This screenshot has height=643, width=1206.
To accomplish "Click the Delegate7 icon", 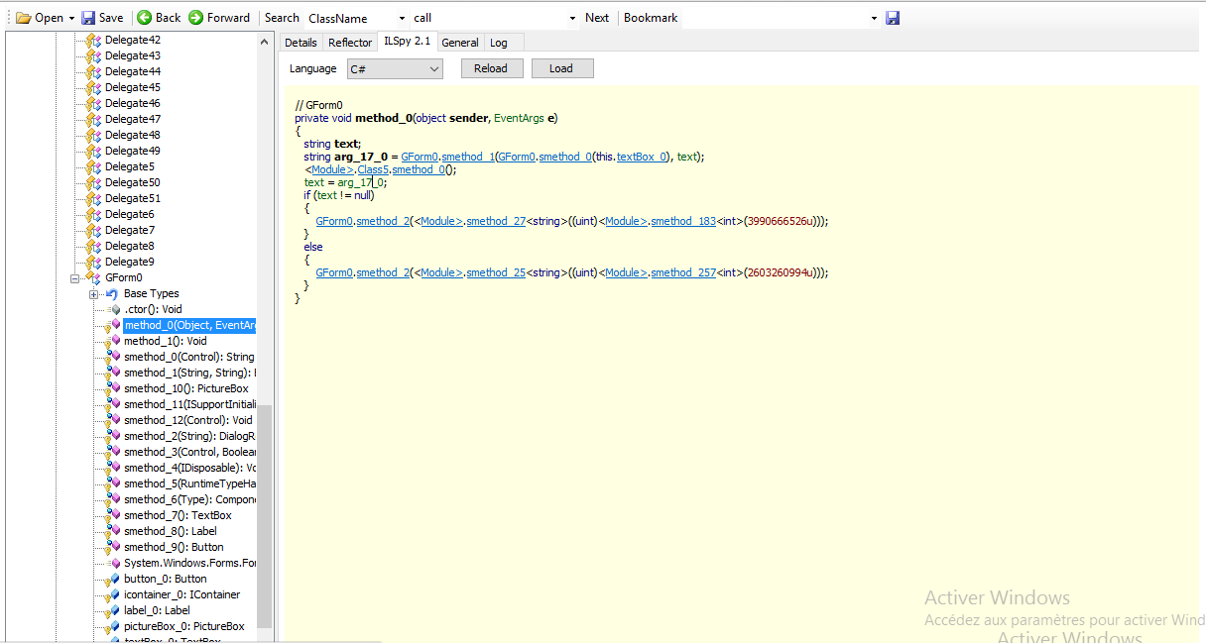I will pos(93,230).
